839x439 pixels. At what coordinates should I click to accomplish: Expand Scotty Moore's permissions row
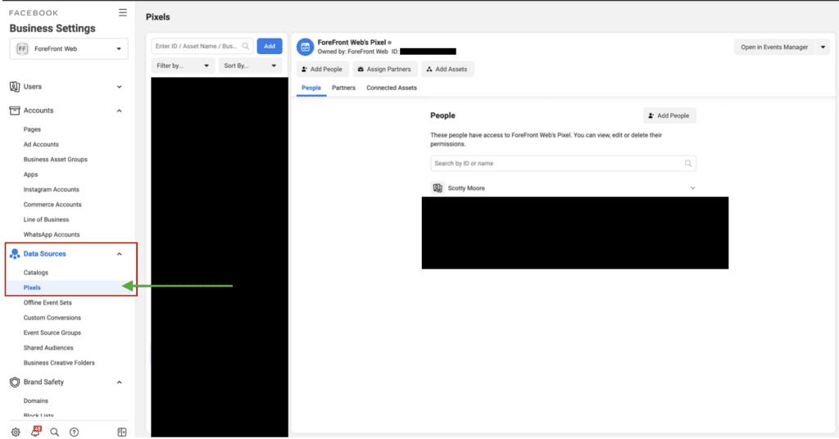click(692, 188)
